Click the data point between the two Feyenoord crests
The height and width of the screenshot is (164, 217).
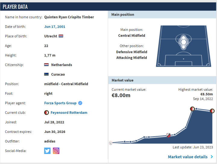[197, 109]
